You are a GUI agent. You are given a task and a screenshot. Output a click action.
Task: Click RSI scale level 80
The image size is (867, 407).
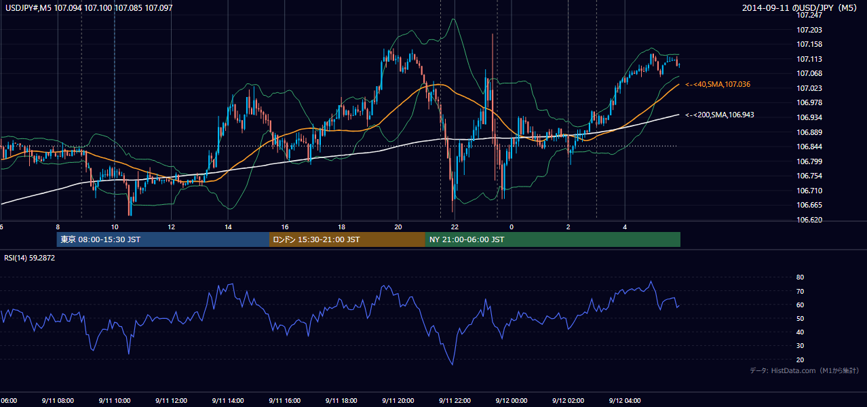tap(800, 277)
